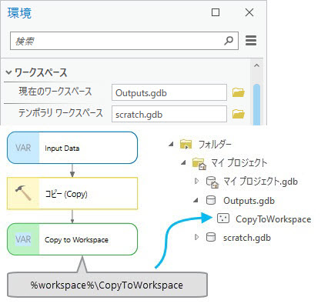
Task: Click the scroll up arrow
Action: click(256, 65)
